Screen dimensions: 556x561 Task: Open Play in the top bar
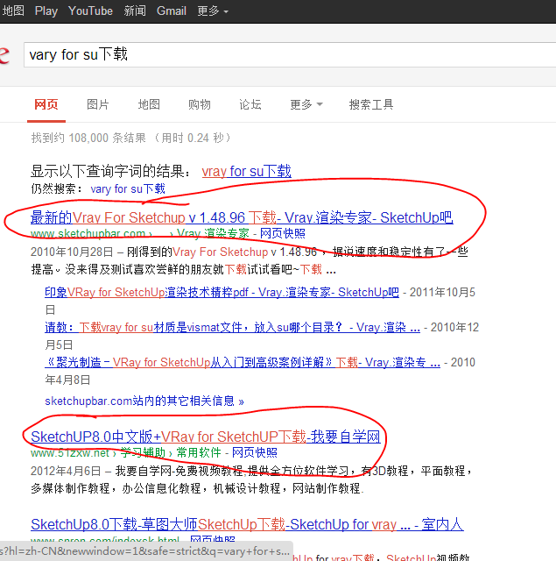coord(46,11)
